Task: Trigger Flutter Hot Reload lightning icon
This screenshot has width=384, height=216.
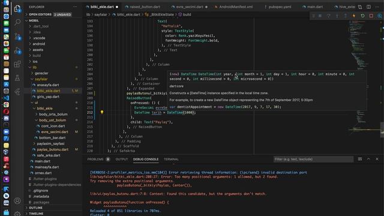Action: (x=354, y=16)
